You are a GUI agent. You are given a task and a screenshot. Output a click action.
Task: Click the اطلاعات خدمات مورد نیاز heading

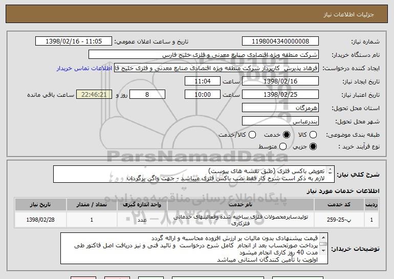343,191
